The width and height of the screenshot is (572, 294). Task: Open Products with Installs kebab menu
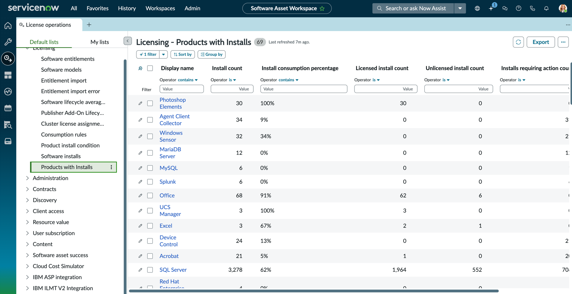click(x=111, y=167)
